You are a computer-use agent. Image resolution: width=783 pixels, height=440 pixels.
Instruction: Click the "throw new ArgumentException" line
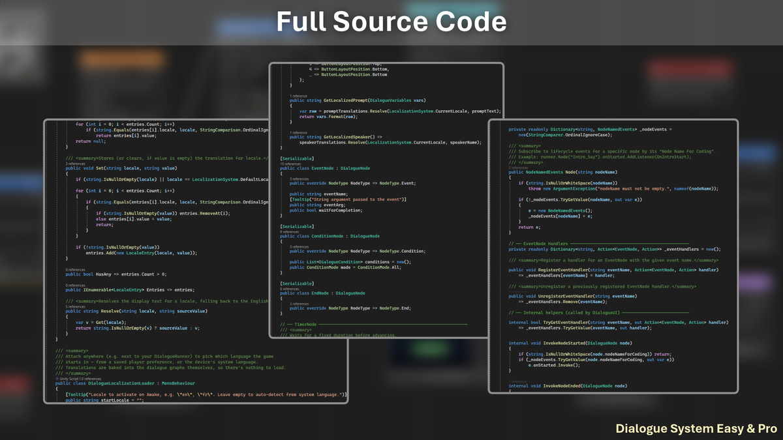(623, 188)
